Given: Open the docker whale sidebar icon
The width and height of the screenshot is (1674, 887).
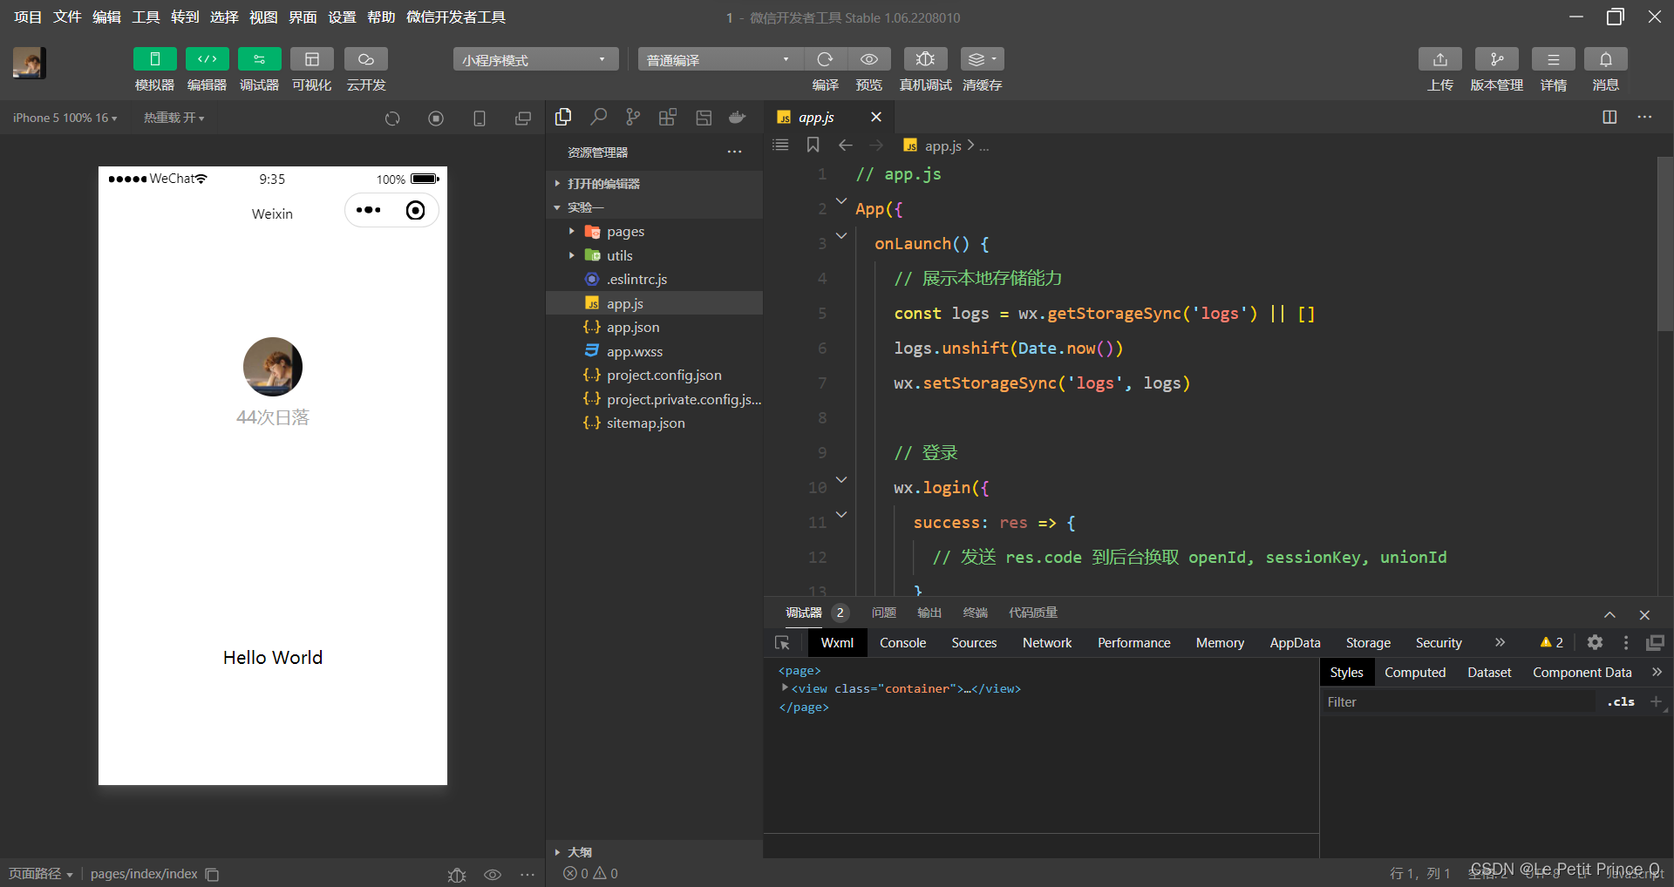Looking at the screenshot, I should point(738,117).
